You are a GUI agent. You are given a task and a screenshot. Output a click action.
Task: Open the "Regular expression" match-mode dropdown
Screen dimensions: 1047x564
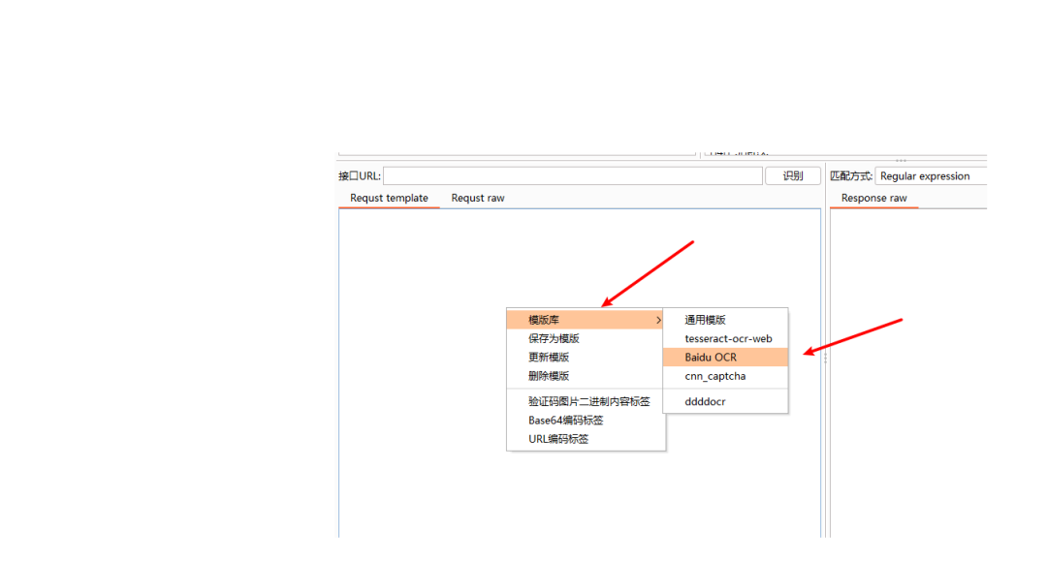coord(930,175)
